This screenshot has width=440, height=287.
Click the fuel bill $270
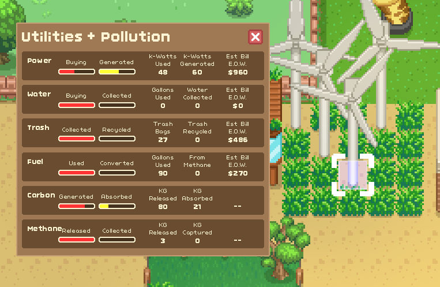[x=238, y=173]
